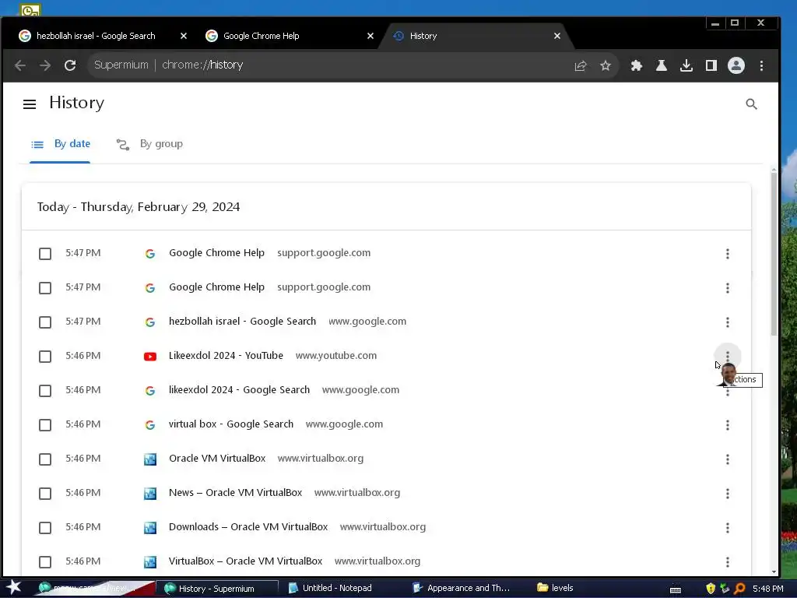Open likeexdol 2024 - Google Search link
The image size is (797, 598).
(239, 390)
